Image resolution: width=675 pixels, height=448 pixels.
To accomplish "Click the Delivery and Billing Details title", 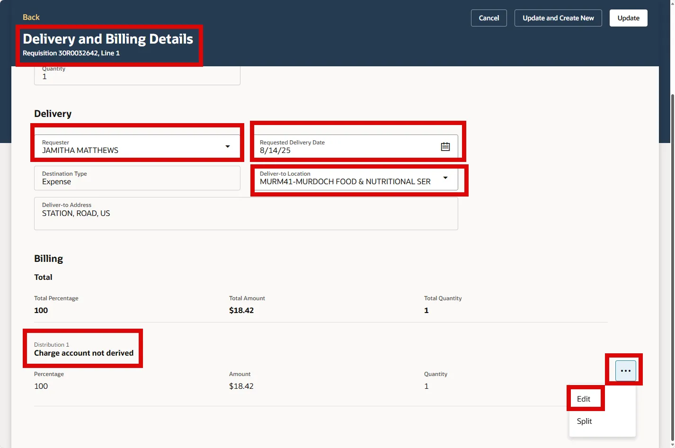I will click(108, 39).
